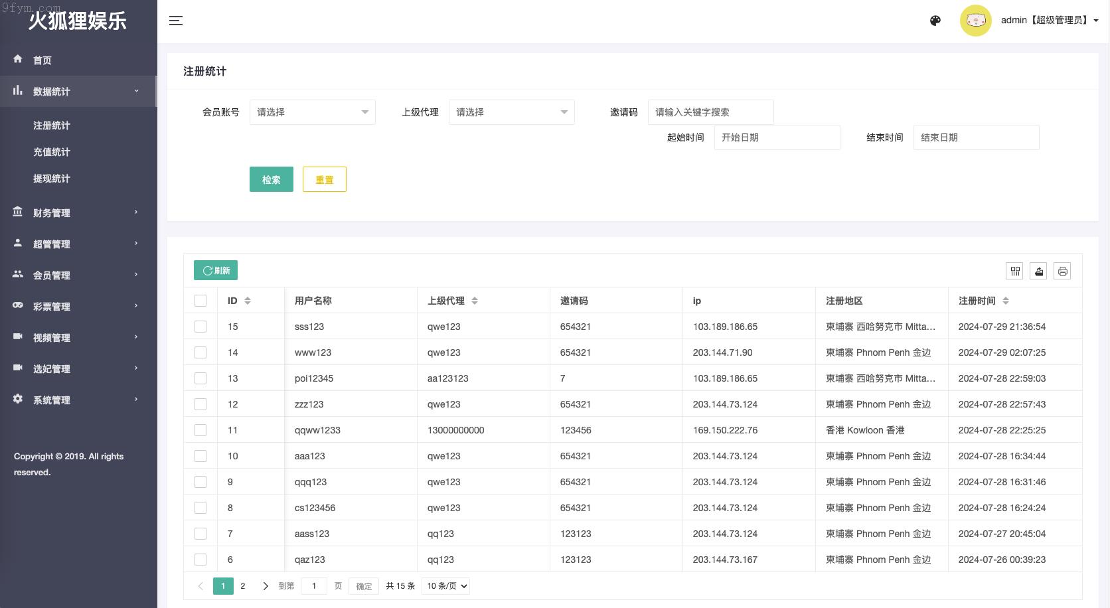Open the color theme palette icon
Image resolution: width=1110 pixels, height=608 pixels.
[935, 21]
